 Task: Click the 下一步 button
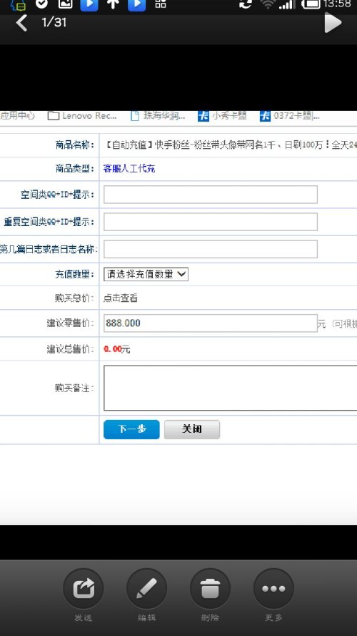pos(131,429)
